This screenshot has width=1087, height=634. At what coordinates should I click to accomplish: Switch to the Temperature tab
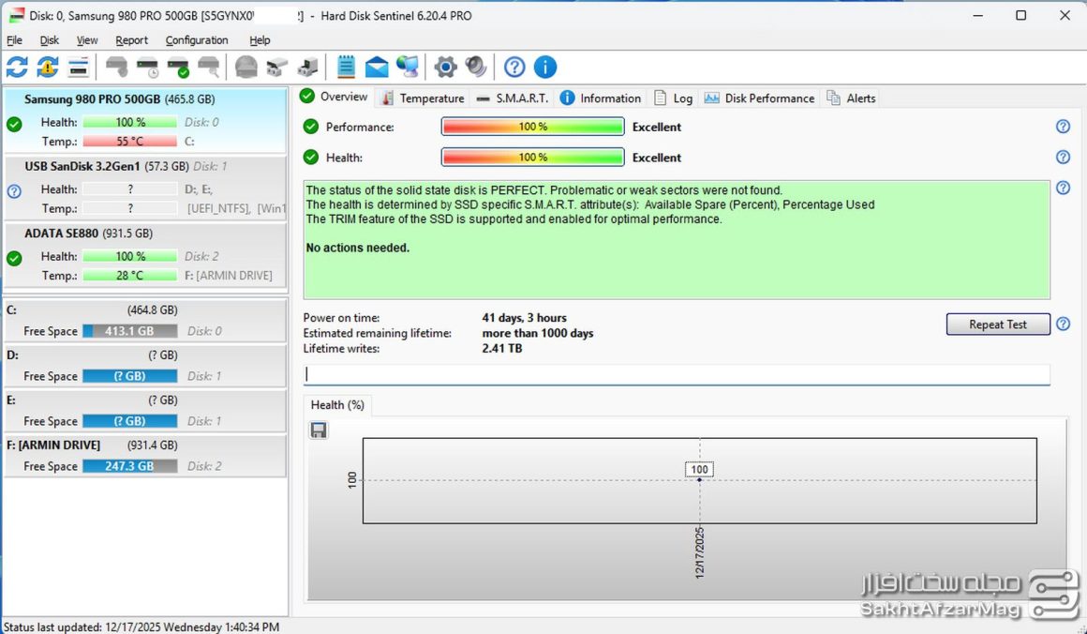tap(423, 98)
